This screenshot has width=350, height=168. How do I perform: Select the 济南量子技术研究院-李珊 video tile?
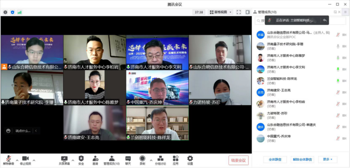32,87
